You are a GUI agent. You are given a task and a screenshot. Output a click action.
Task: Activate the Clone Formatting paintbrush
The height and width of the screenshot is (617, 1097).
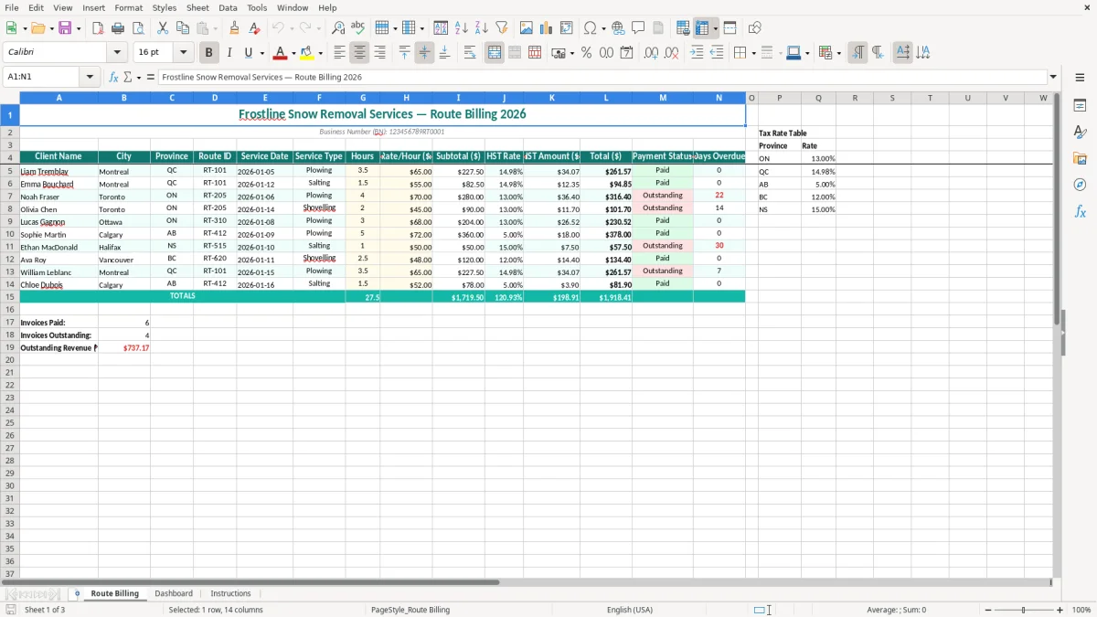click(x=234, y=28)
